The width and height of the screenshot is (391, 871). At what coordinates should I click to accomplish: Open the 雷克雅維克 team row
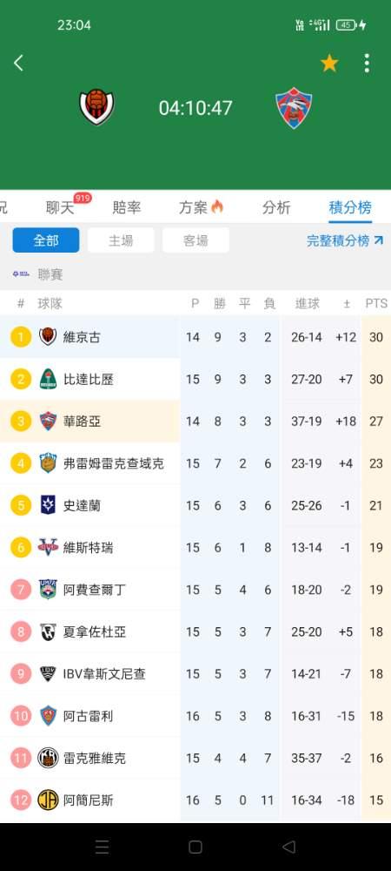(195, 758)
